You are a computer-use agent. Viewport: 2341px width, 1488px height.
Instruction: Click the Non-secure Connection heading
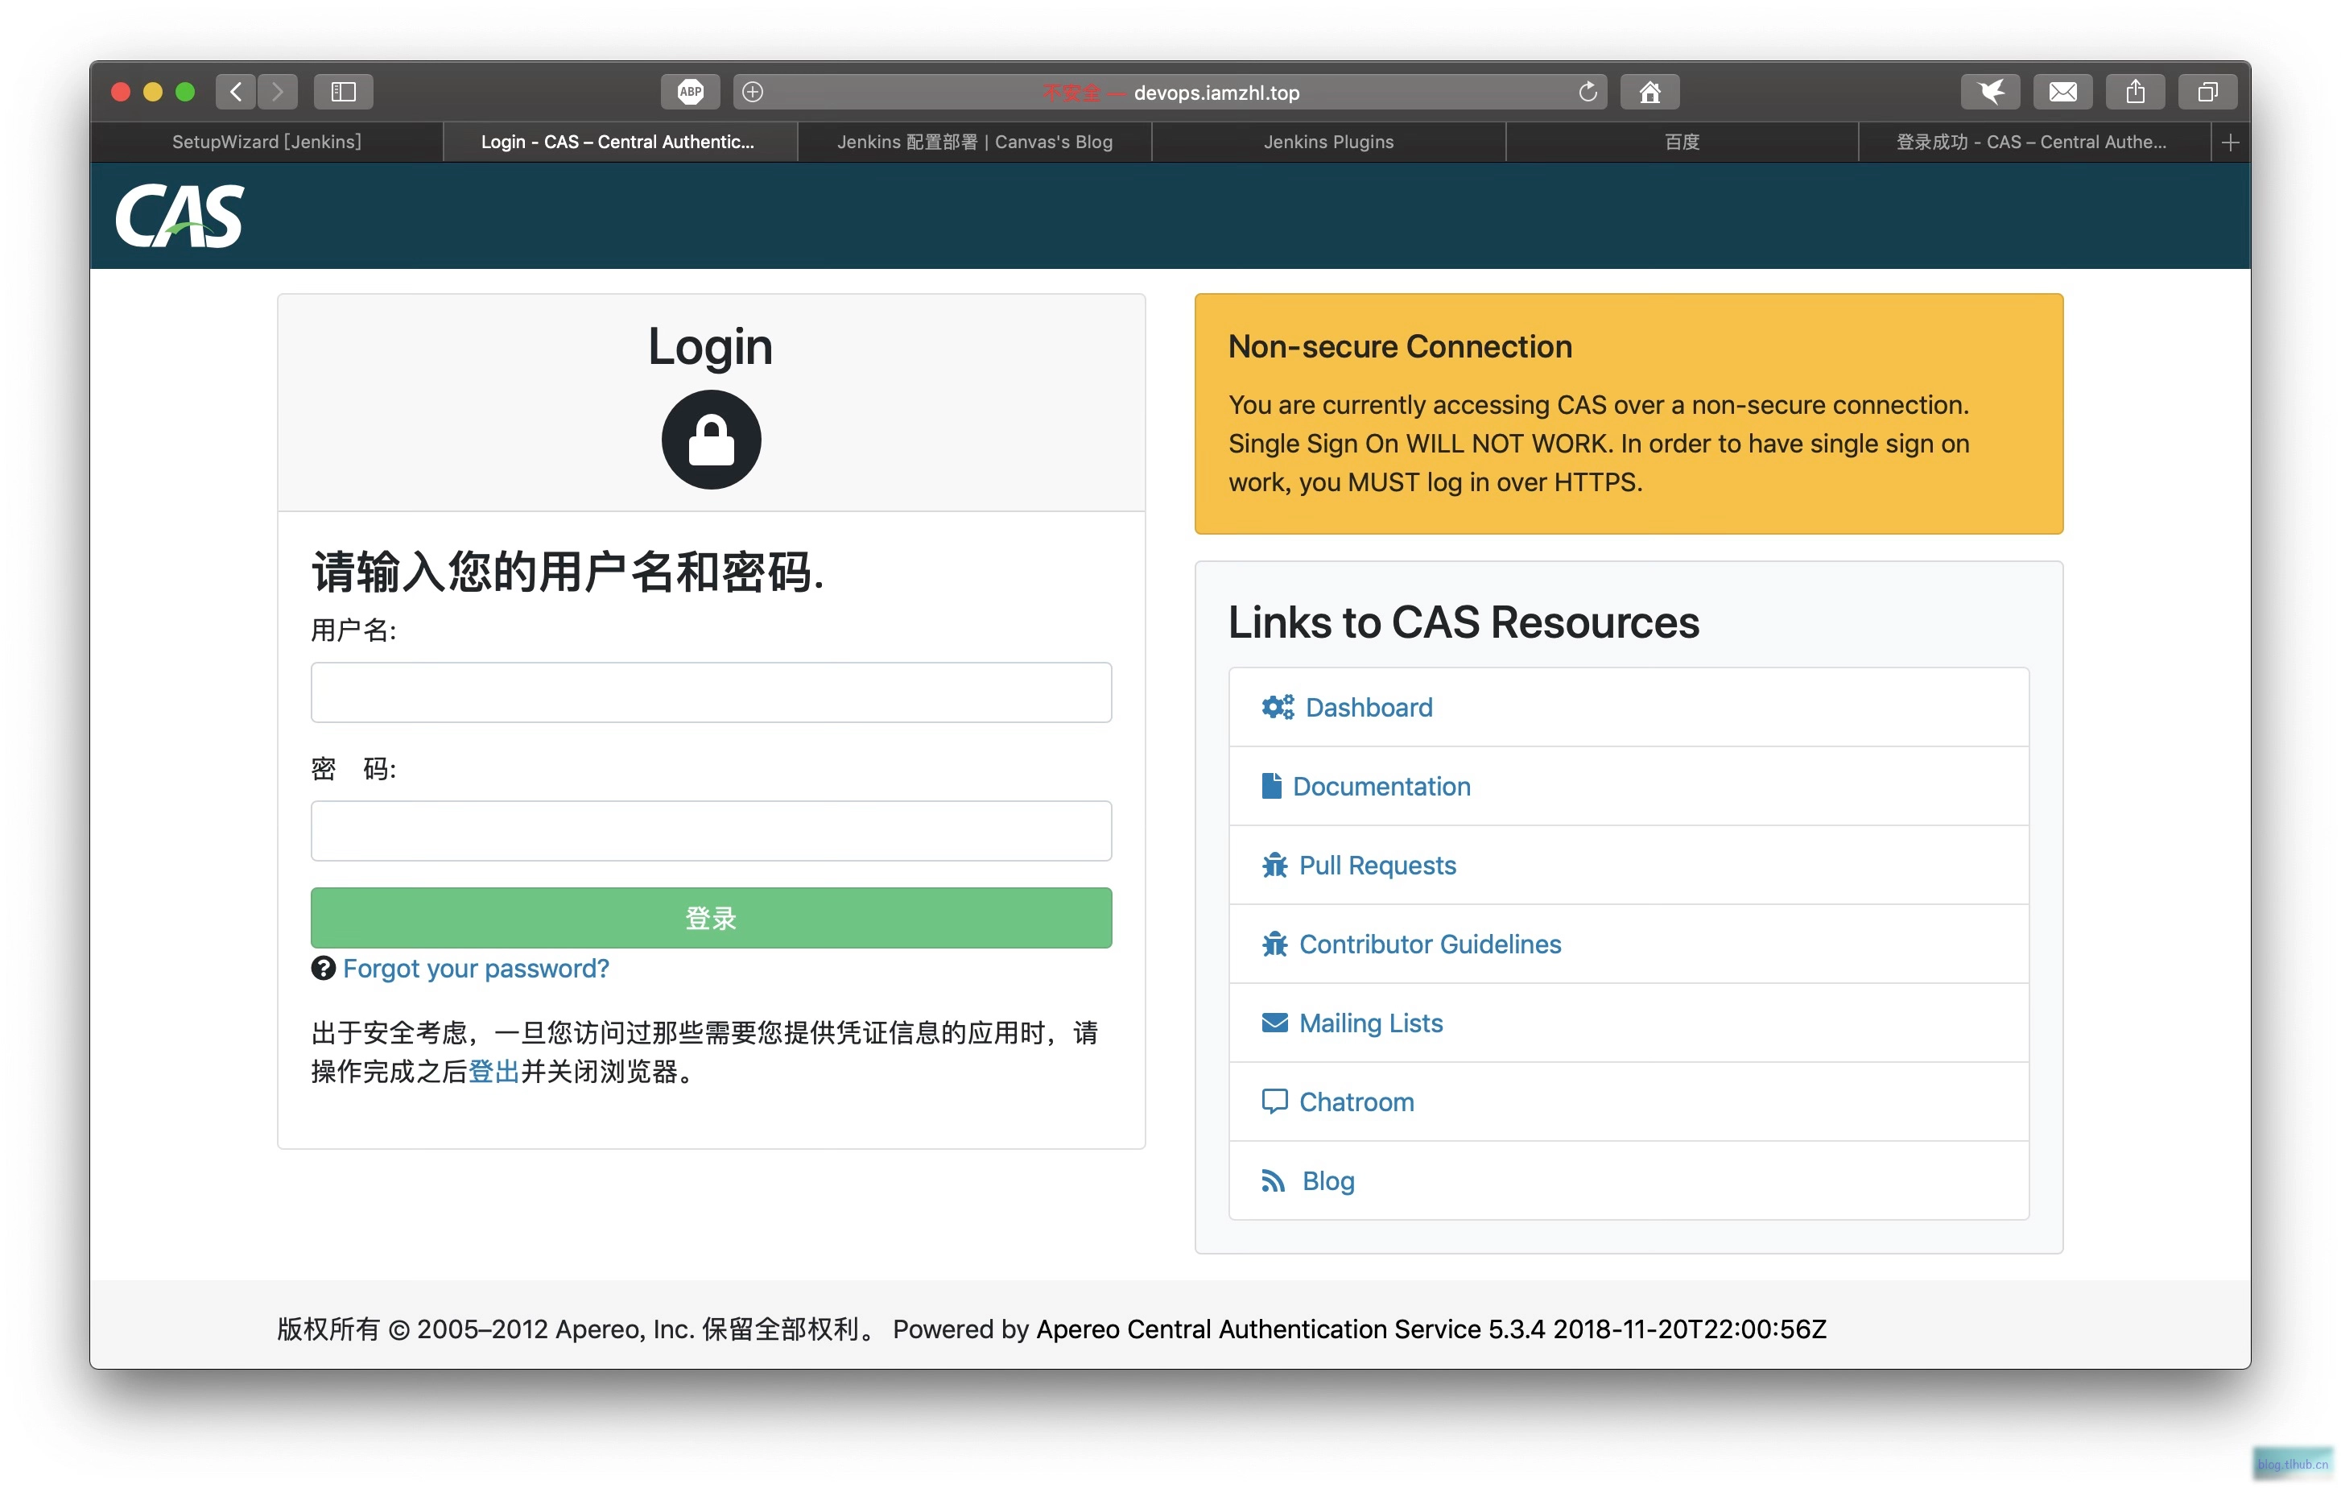pyautogui.click(x=1400, y=346)
